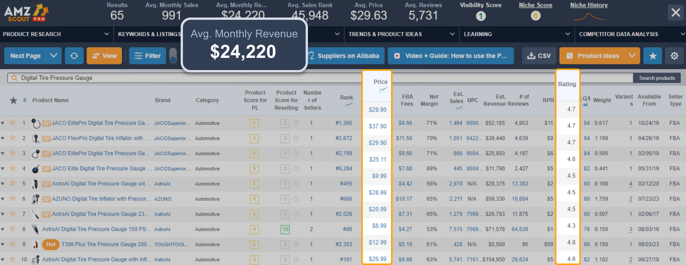Screen dimensions: 686x265
Task: Sort by Brand column header
Action: pos(163,100)
